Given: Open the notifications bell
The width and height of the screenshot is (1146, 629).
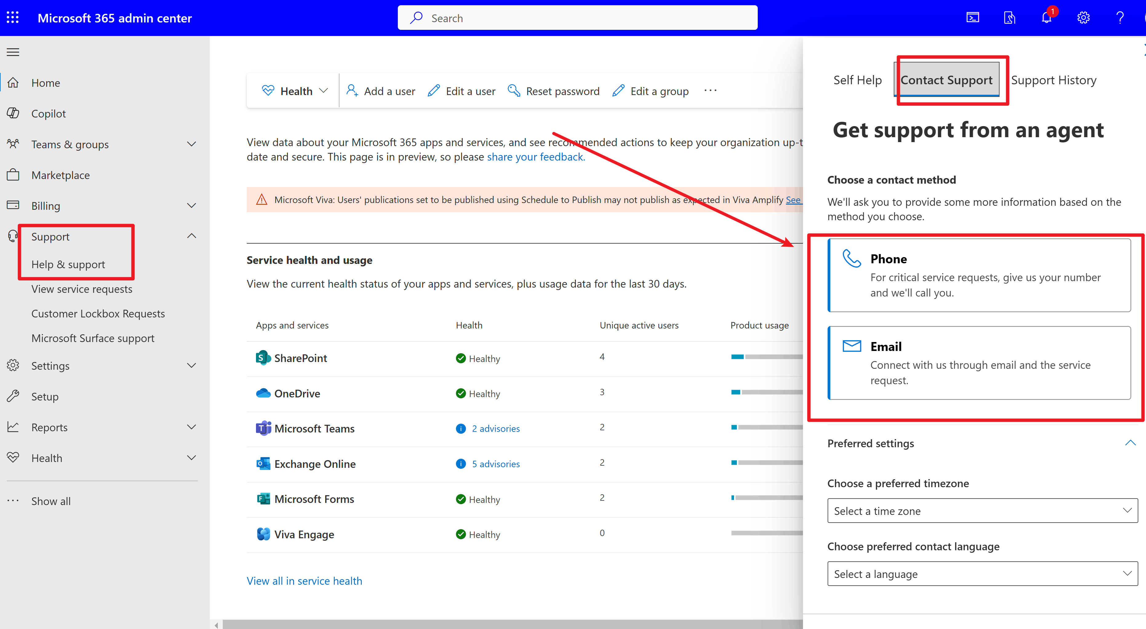Looking at the screenshot, I should pyautogui.click(x=1046, y=18).
